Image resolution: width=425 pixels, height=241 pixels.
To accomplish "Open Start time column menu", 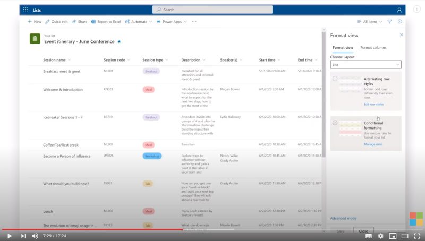I will [279, 60].
